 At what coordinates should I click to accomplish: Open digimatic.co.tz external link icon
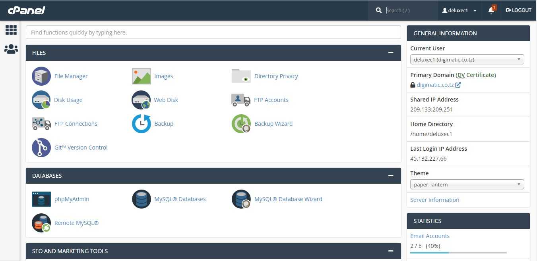[458, 85]
